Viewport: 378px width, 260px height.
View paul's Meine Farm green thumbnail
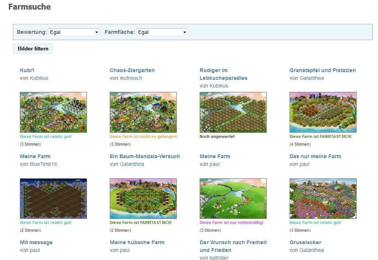(233, 198)
